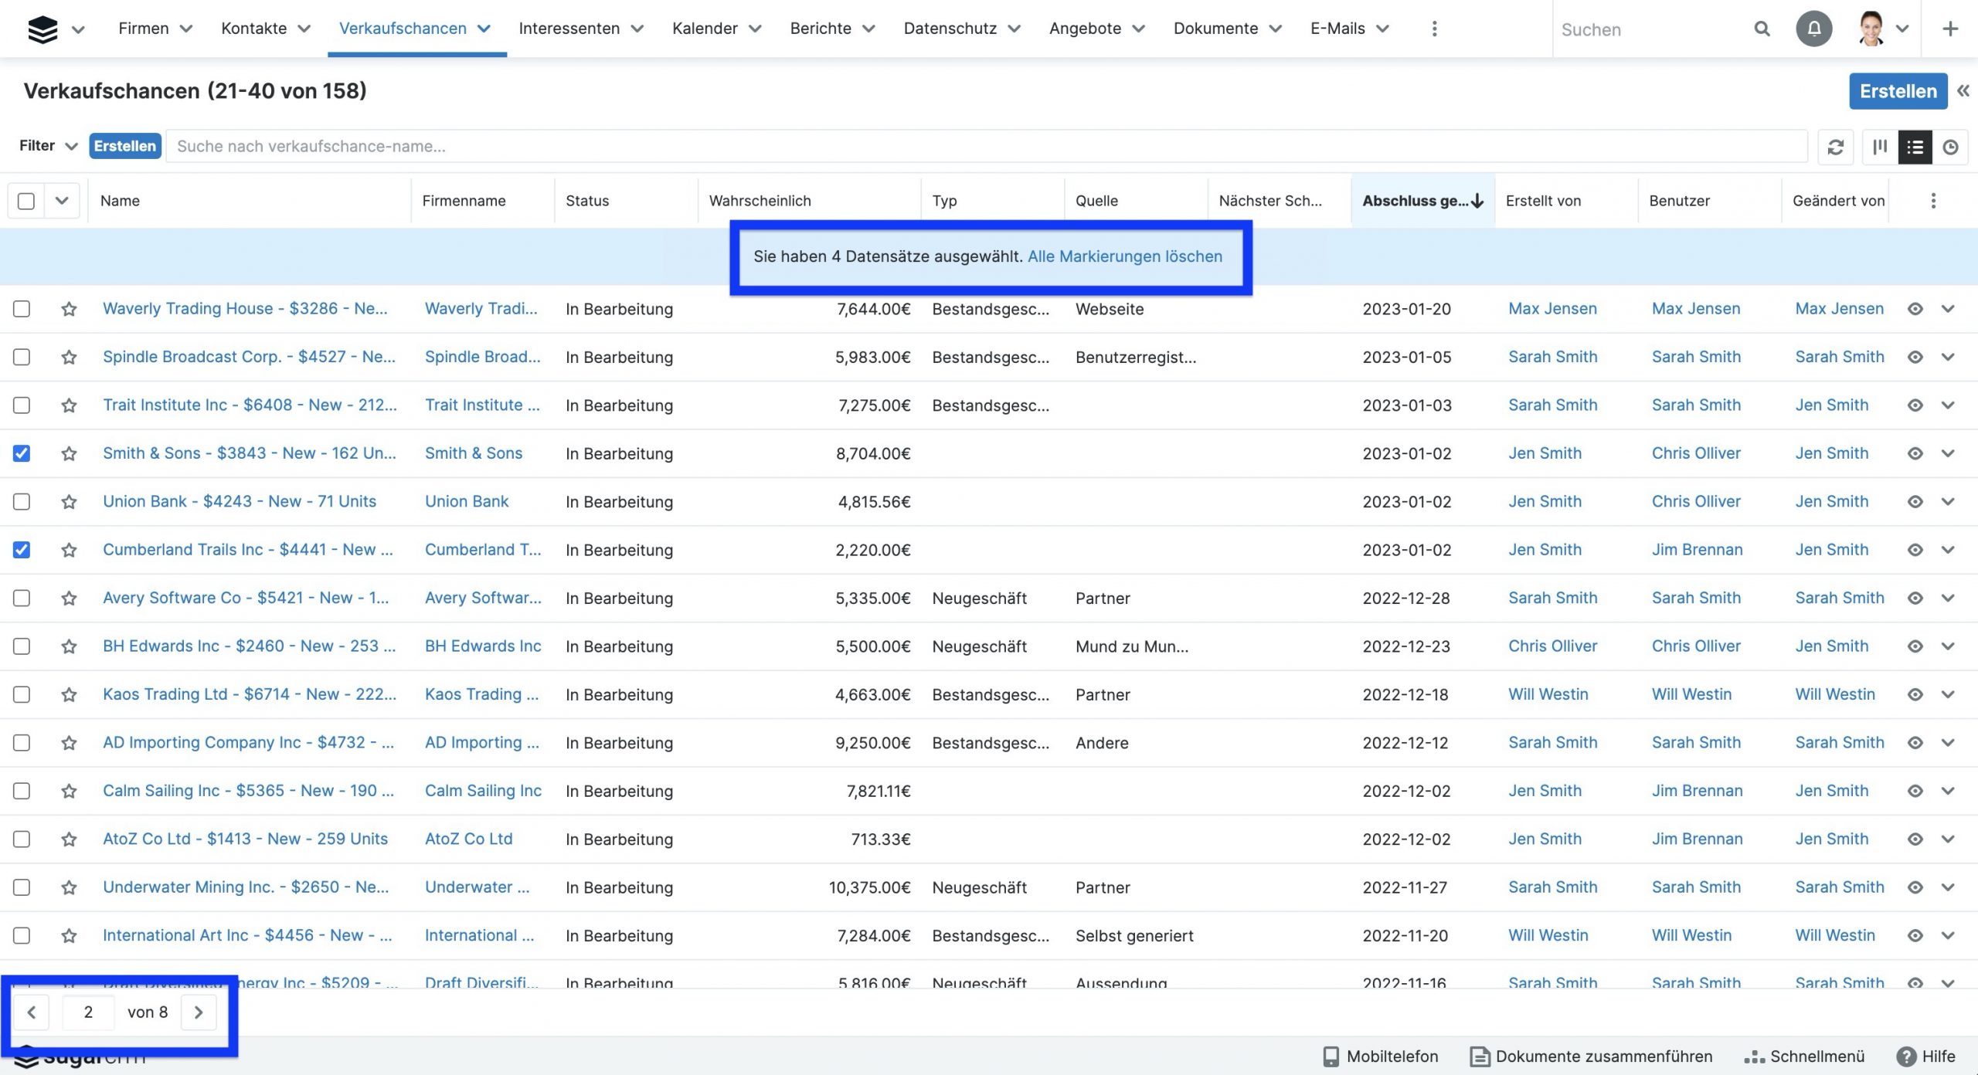Check the Spindle Broadcast Corp. row checkbox
The height and width of the screenshot is (1075, 1978).
pyautogui.click(x=22, y=357)
